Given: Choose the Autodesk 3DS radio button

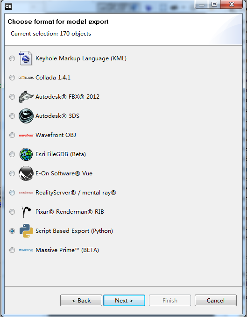Looking at the screenshot, I should pos(12,116).
